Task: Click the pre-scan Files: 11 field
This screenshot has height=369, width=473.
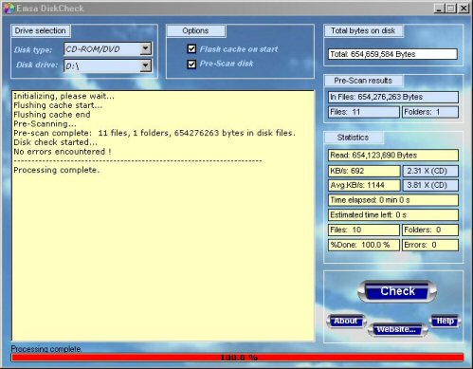Action: (x=364, y=112)
